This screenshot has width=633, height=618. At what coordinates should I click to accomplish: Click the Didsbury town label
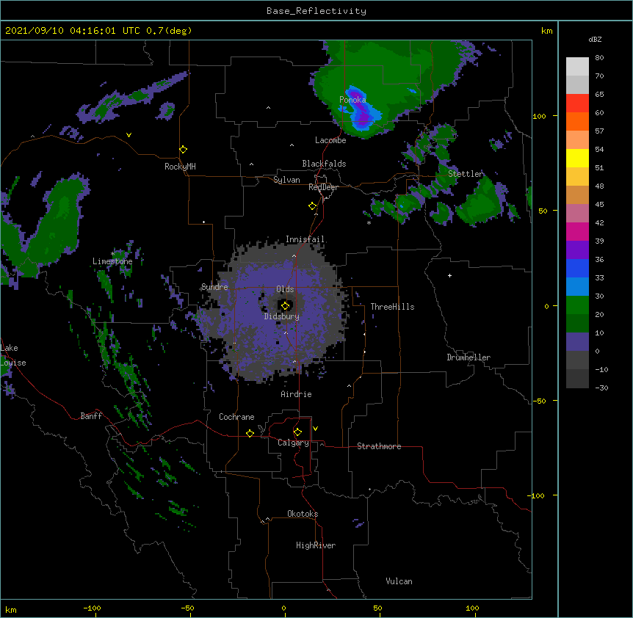(x=282, y=316)
